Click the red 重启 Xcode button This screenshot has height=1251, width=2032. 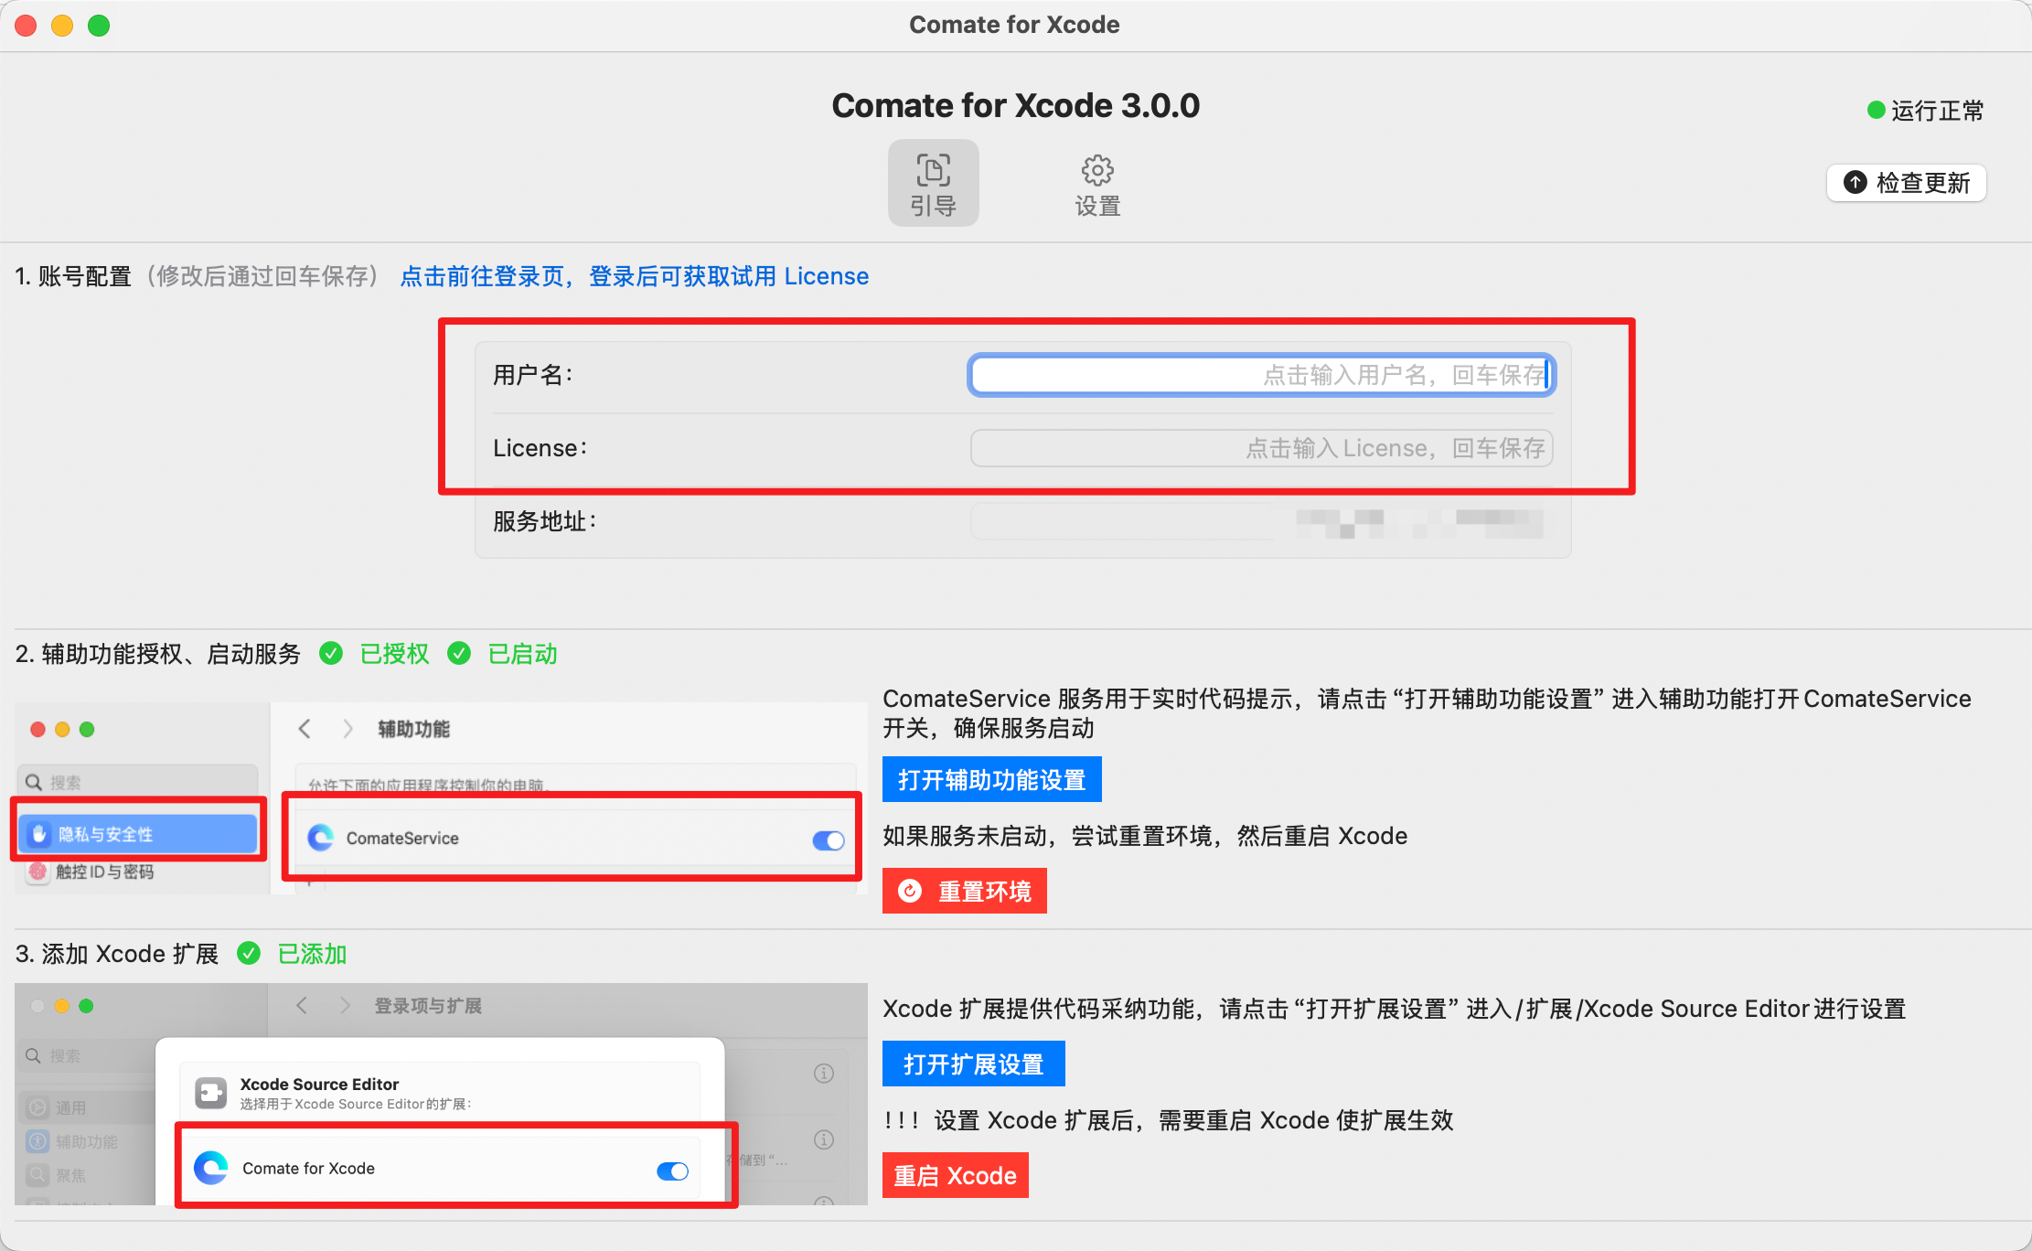pyautogui.click(x=956, y=1175)
